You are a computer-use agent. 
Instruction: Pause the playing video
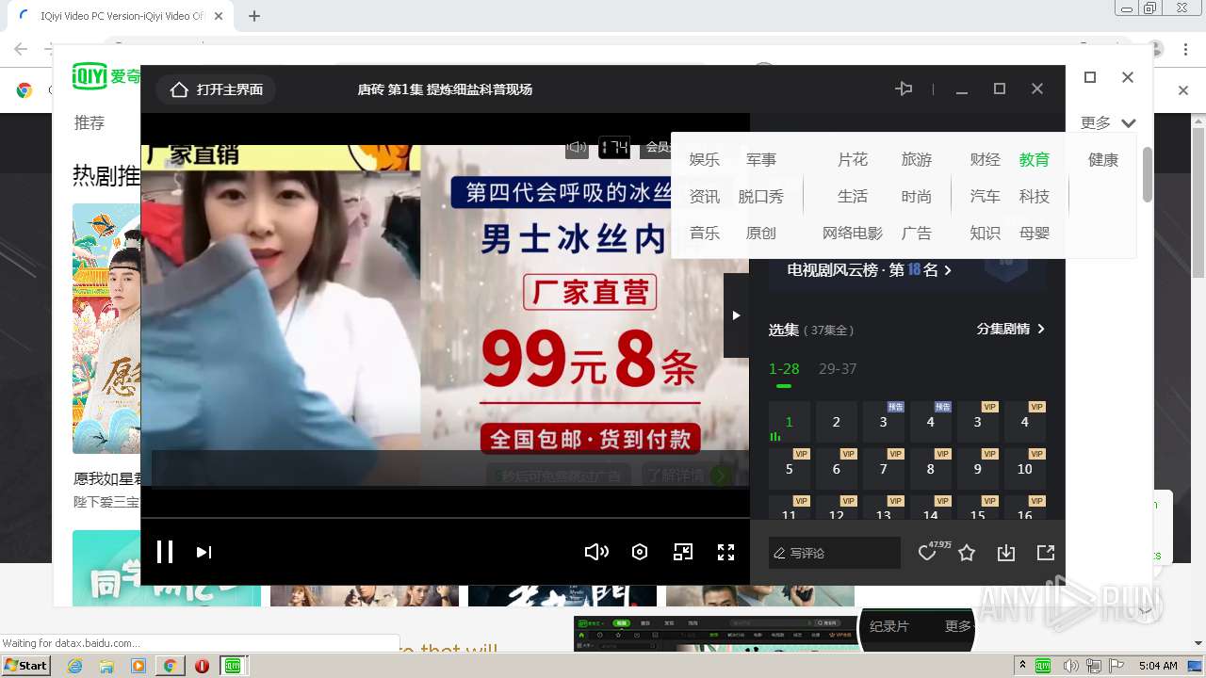click(164, 552)
